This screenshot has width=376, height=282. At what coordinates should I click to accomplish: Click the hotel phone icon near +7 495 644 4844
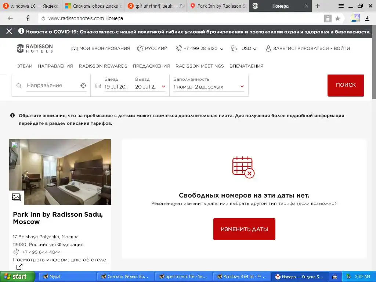[16, 252]
